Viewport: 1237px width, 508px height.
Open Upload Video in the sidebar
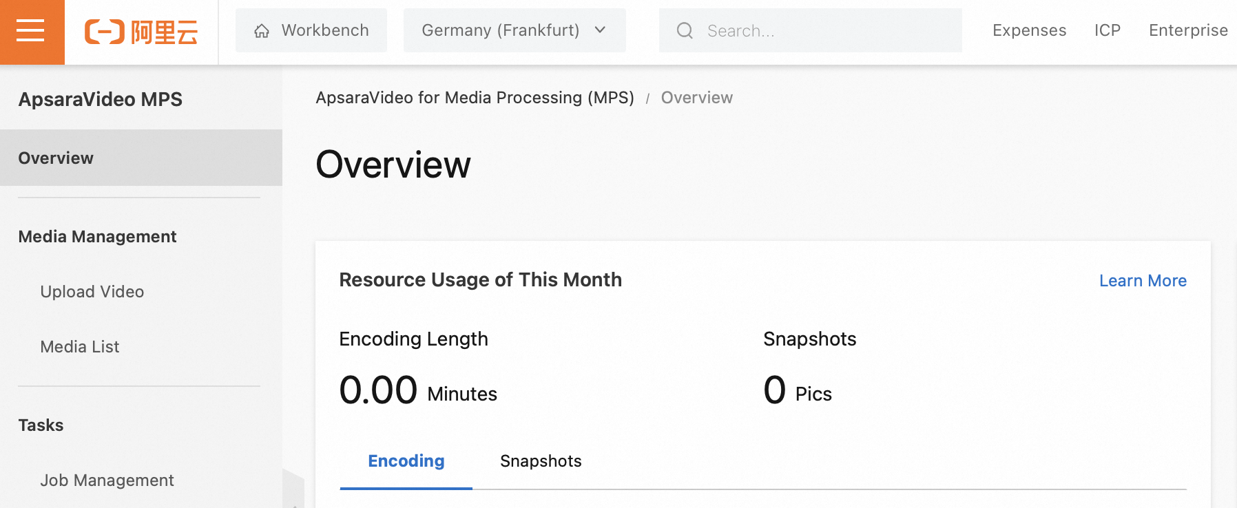(92, 292)
